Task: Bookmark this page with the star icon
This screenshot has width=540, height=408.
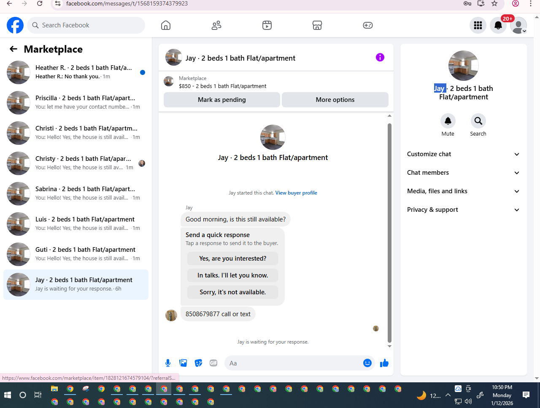Action: [x=494, y=3]
